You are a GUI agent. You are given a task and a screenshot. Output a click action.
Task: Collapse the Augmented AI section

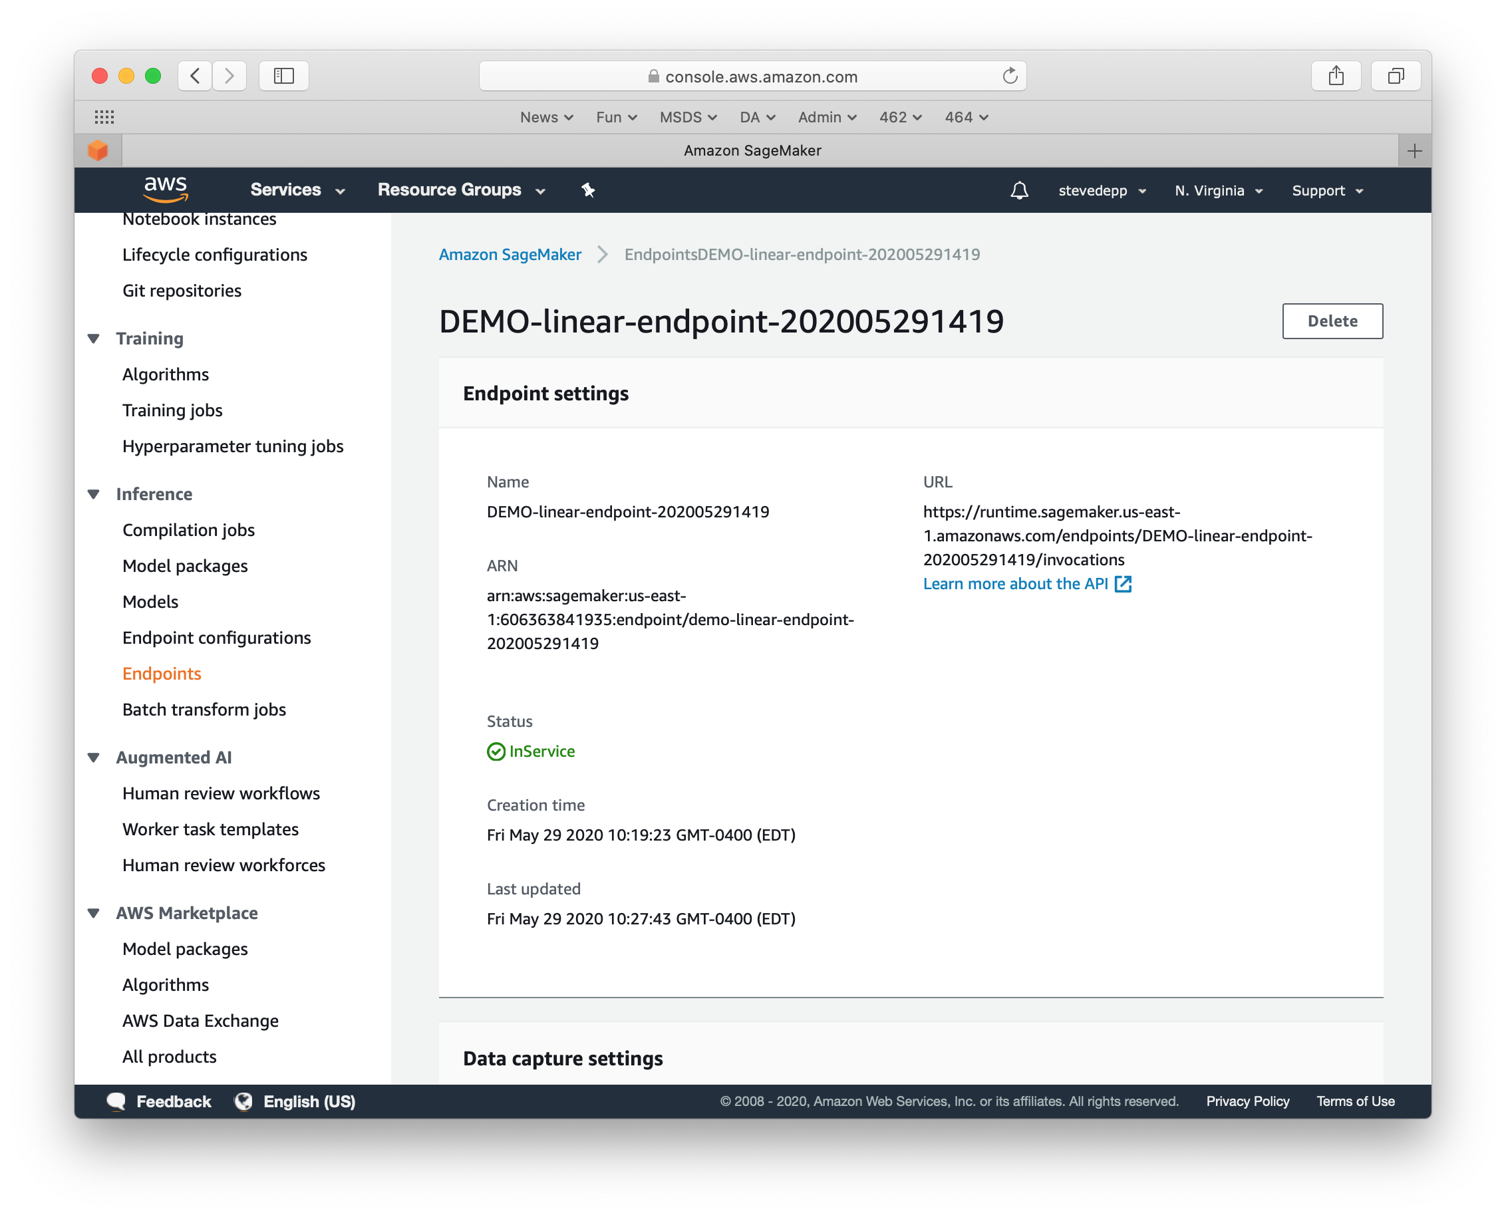point(93,758)
